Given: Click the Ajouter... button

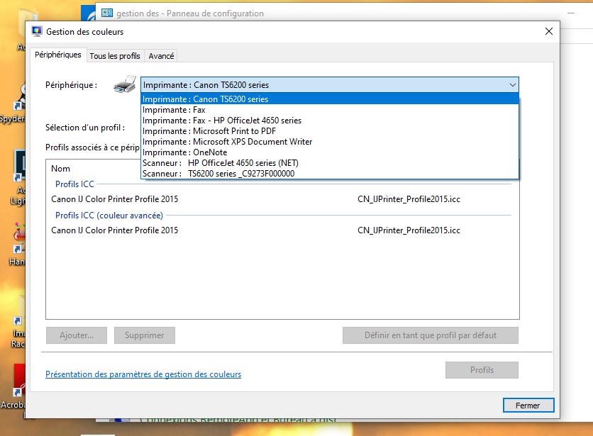Looking at the screenshot, I should click(77, 335).
